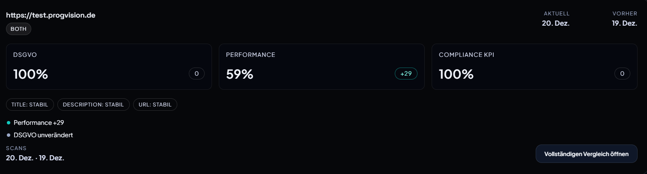Click the 100% score in Compliance KPI card

(x=456, y=74)
